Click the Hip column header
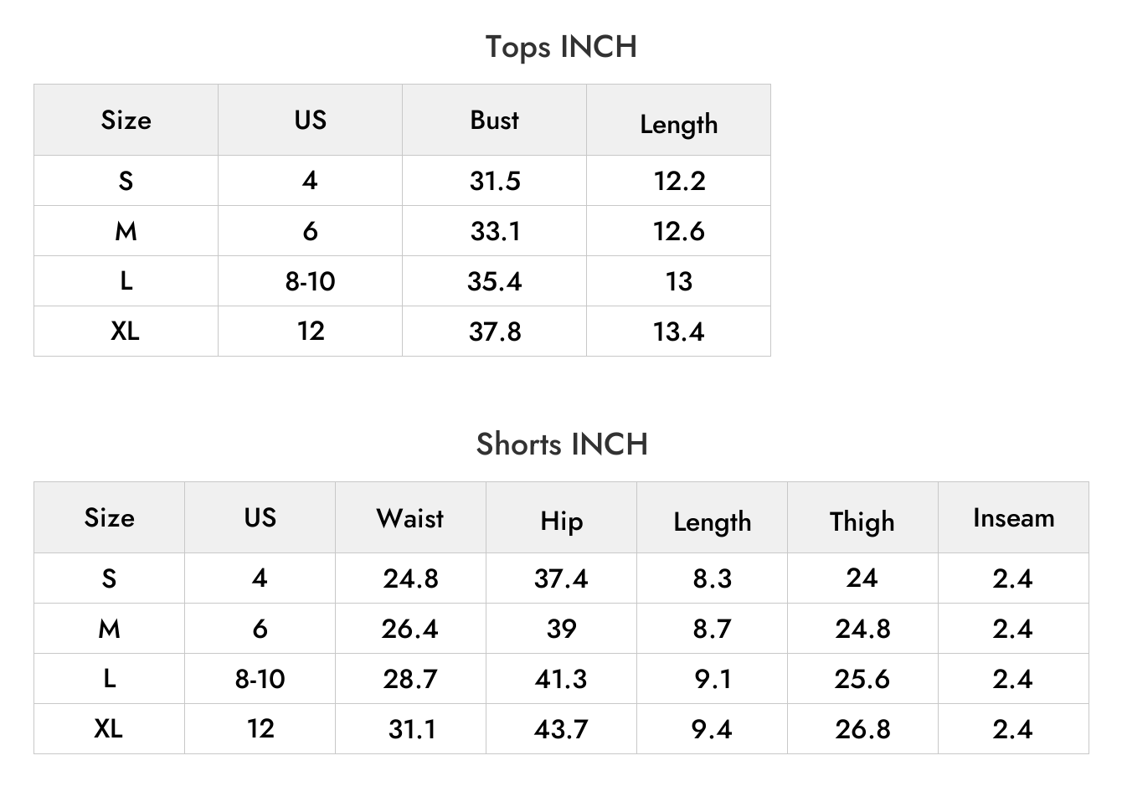Screen dimensions: 1122x812 coord(561,521)
